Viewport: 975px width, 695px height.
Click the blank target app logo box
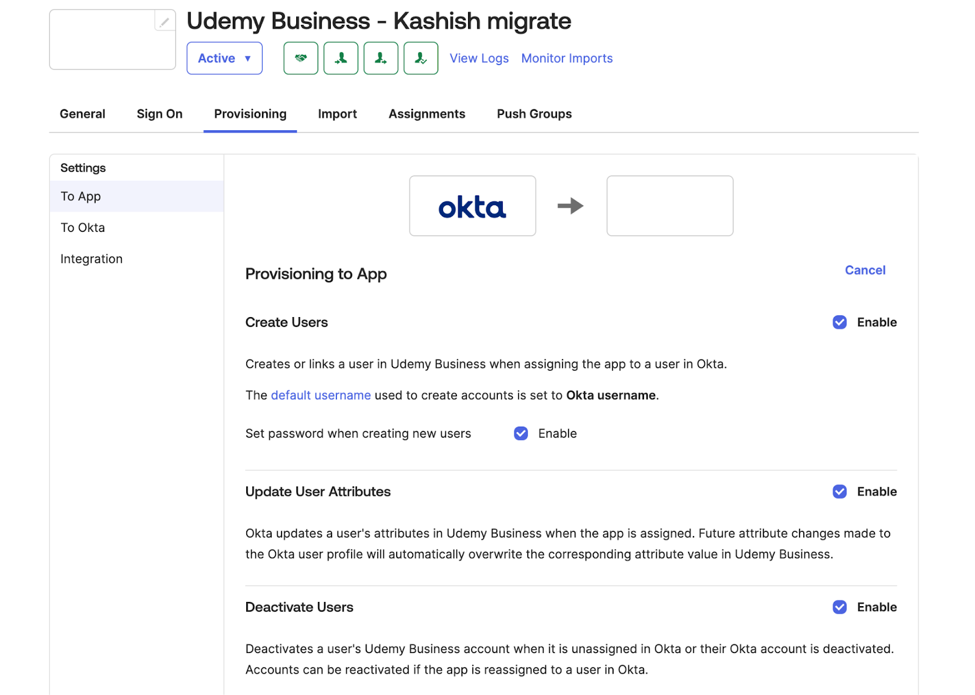click(x=670, y=206)
